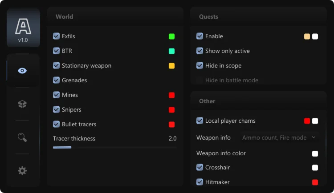Click the A logo icon
The height and width of the screenshot is (193, 334).
(x=23, y=26)
